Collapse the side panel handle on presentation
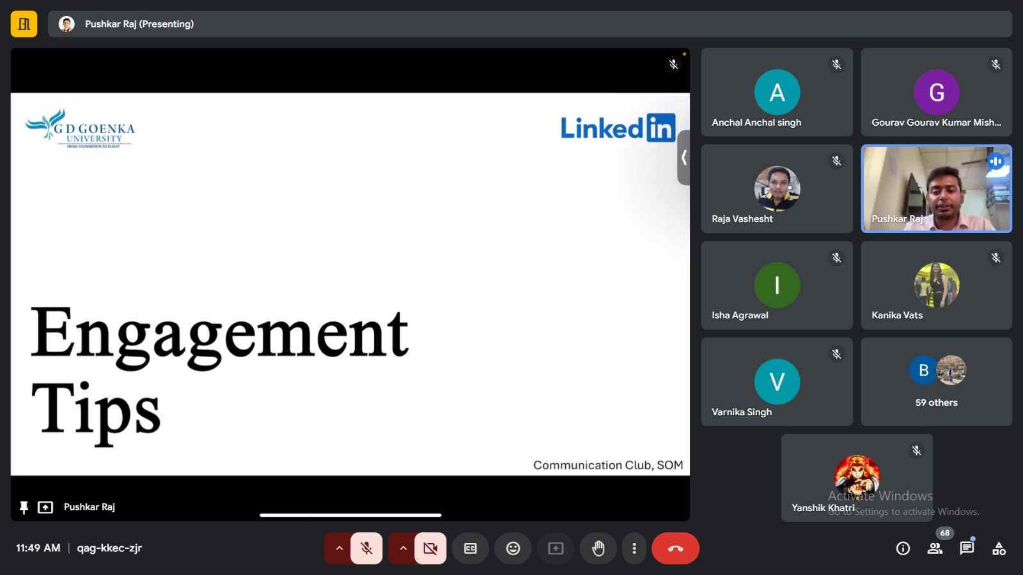1023x575 pixels. click(683, 157)
